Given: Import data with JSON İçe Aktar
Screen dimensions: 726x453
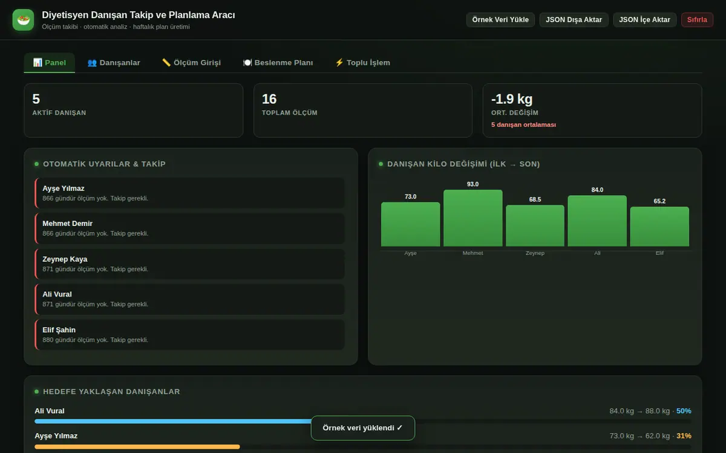Looking at the screenshot, I should [x=644, y=20].
